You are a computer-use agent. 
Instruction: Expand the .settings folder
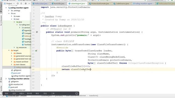click(9, 11)
